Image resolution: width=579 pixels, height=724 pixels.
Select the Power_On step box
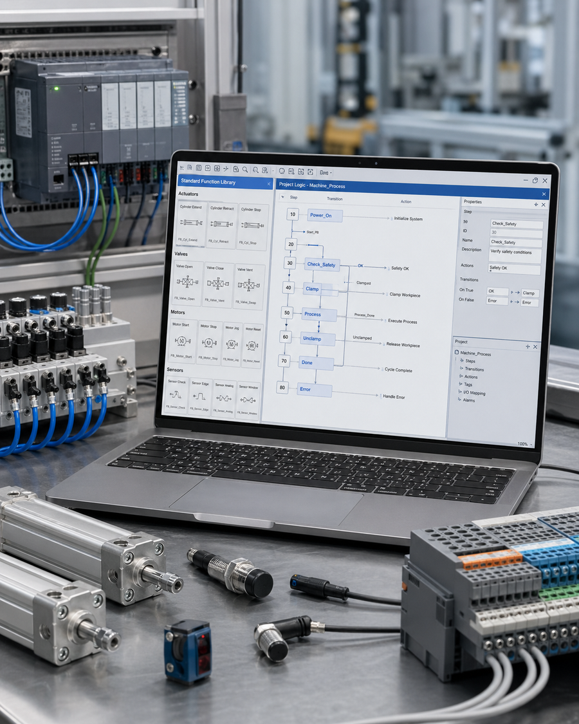coord(325,216)
